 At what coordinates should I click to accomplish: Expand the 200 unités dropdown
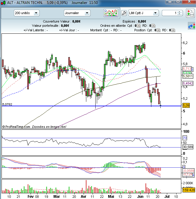[36, 13]
